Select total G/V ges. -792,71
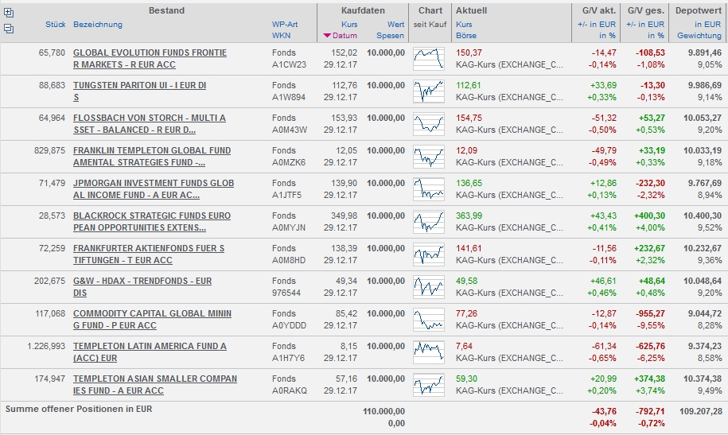The height and width of the screenshot is (435, 728). pyautogui.click(x=651, y=411)
